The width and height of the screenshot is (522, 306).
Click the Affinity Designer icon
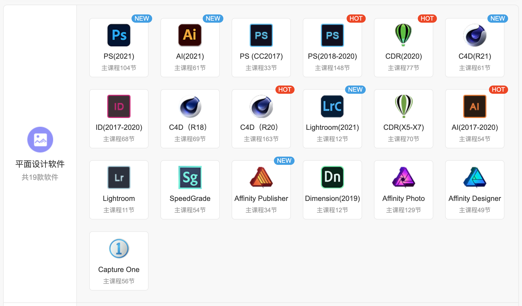475,177
